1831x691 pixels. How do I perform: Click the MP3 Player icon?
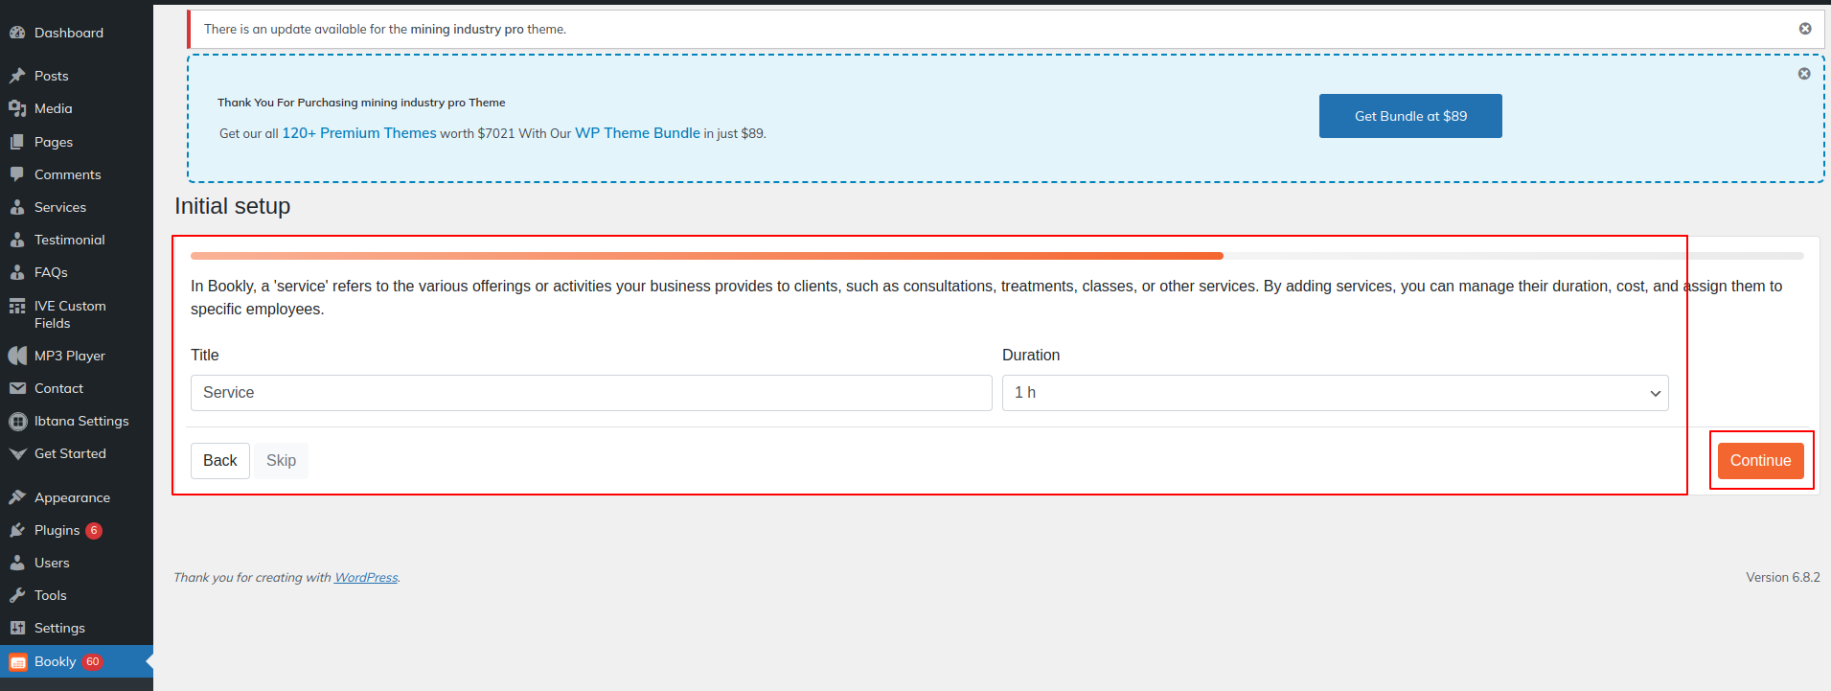pos(17,356)
